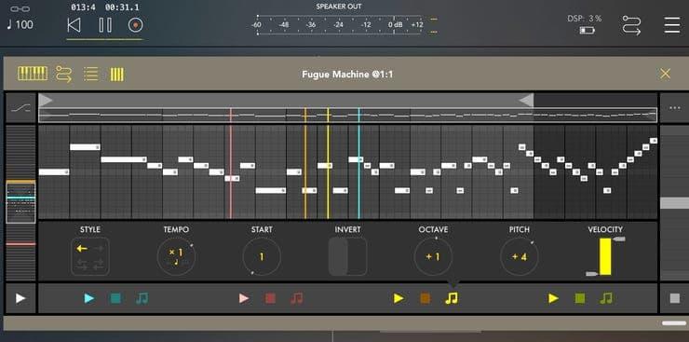Click the piano roll pitch range thumbnail
The image size is (689, 342).
20,202
